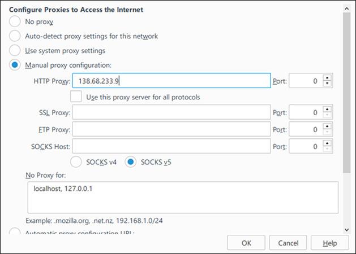
Task: Confirm settings with the OK button
Action: [x=246, y=243]
